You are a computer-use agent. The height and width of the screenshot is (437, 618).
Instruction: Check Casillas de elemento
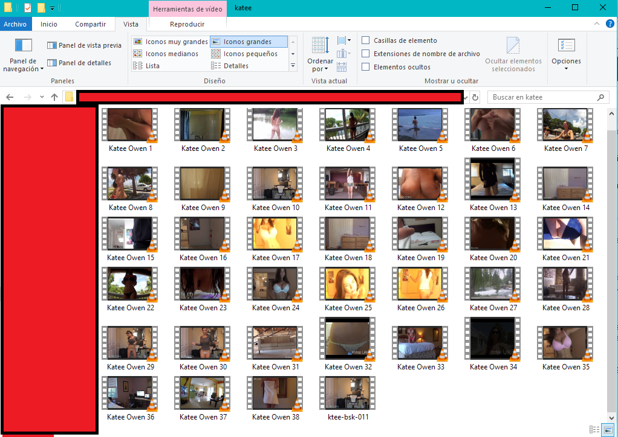click(366, 40)
